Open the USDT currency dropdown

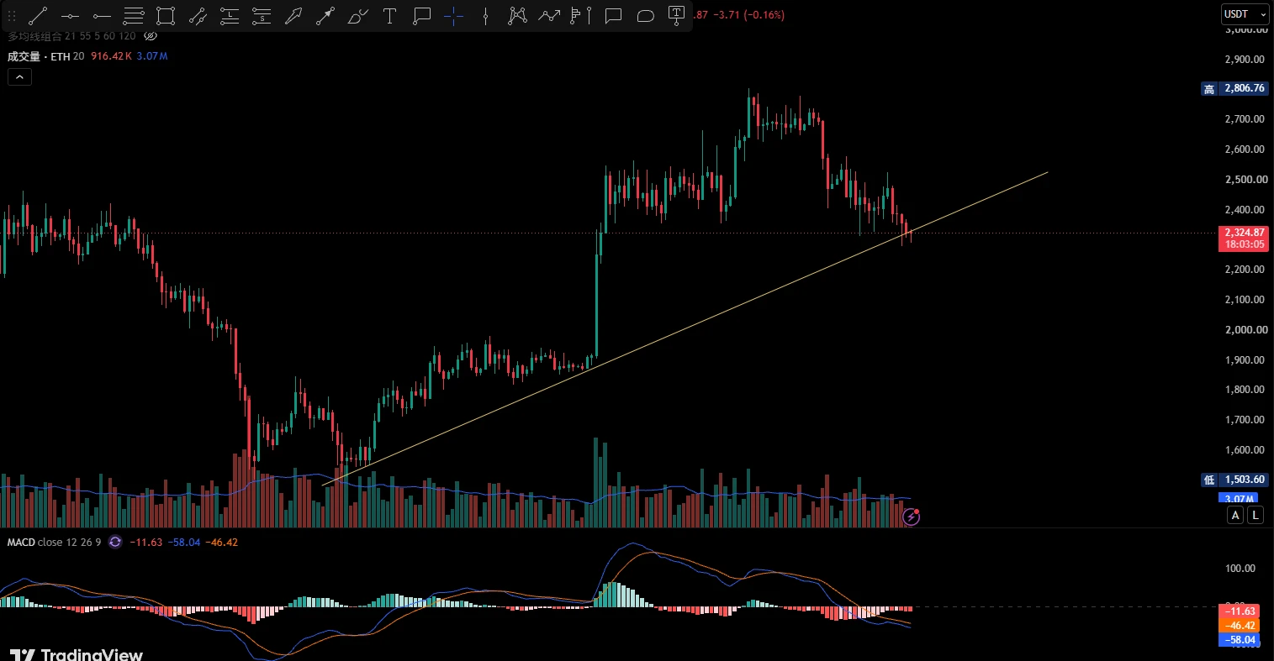click(1245, 14)
